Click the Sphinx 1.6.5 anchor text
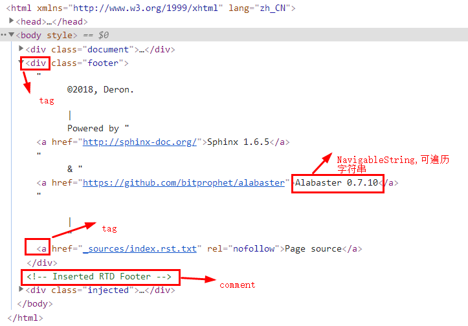The image size is (468, 326). [x=238, y=142]
